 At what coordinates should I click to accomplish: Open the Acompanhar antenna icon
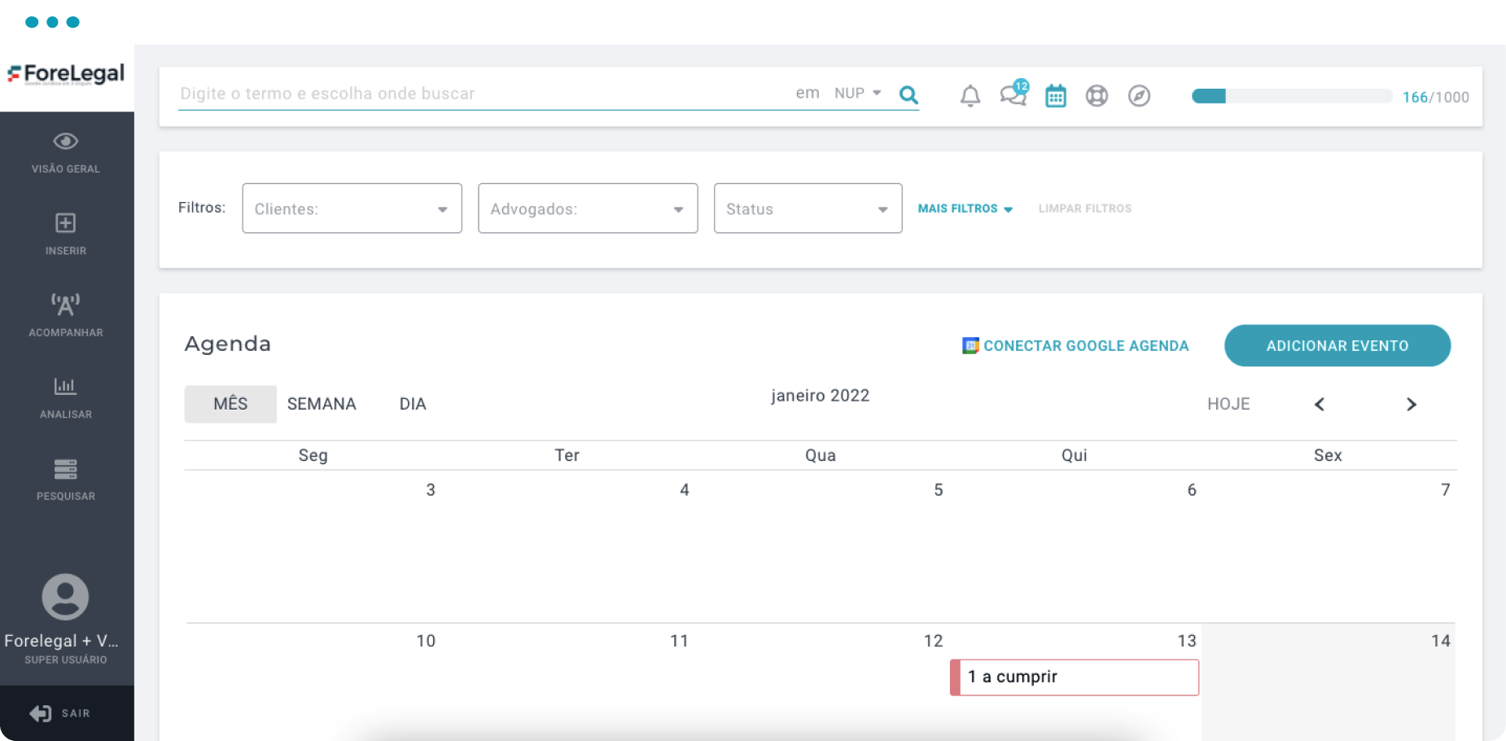coord(66,305)
